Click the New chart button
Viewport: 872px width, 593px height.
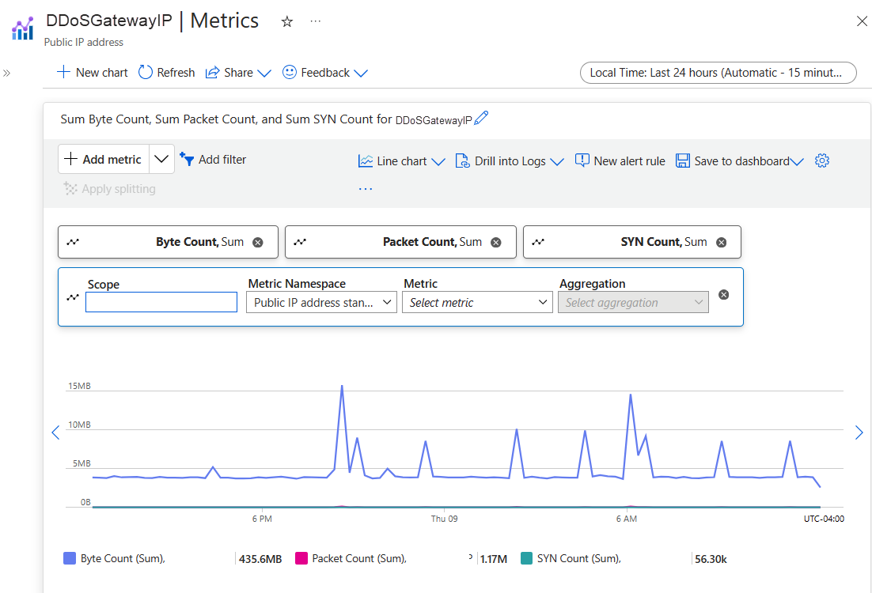pyautogui.click(x=93, y=73)
